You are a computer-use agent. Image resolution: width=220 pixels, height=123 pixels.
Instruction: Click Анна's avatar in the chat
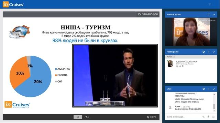click(170, 107)
